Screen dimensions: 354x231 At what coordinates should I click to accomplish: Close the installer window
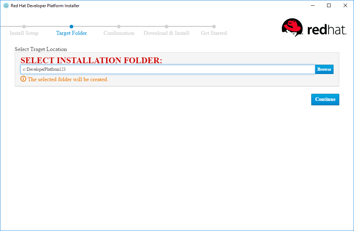click(x=345, y=6)
